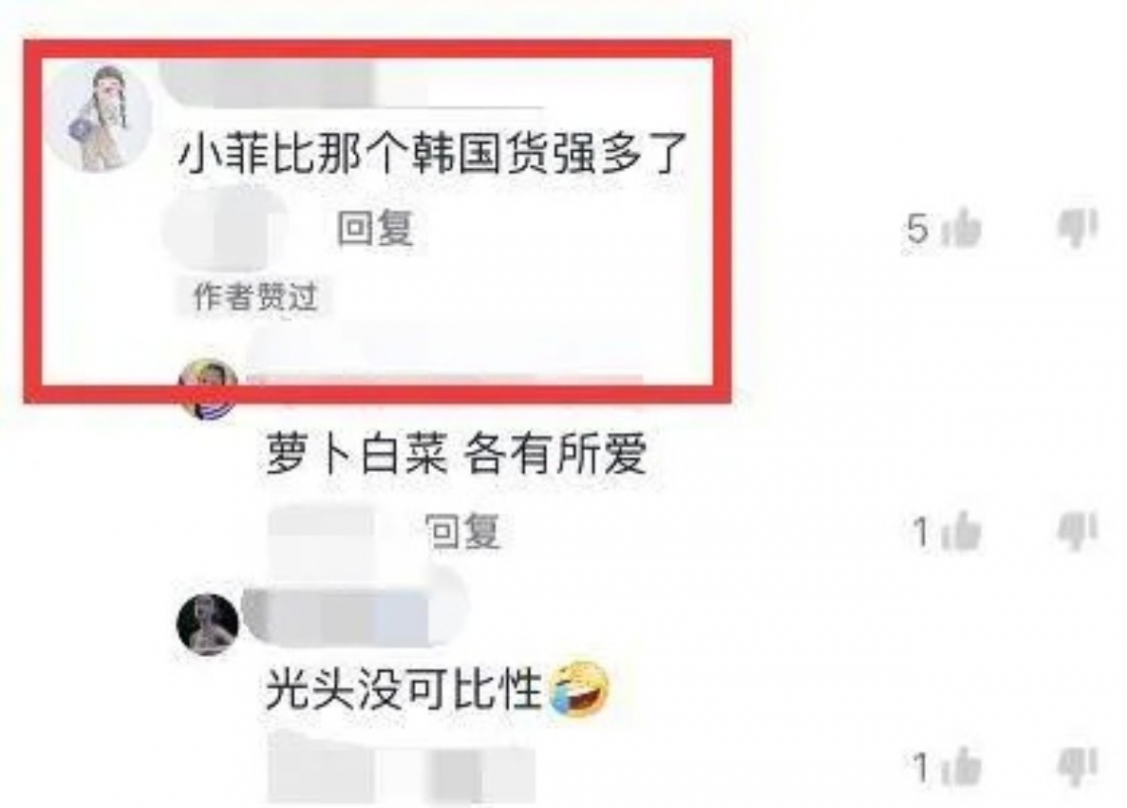Reply to the 小菲比那个韩国货强多了 comment
Viewport: 1127px width, 808px height.
click(376, 228)
